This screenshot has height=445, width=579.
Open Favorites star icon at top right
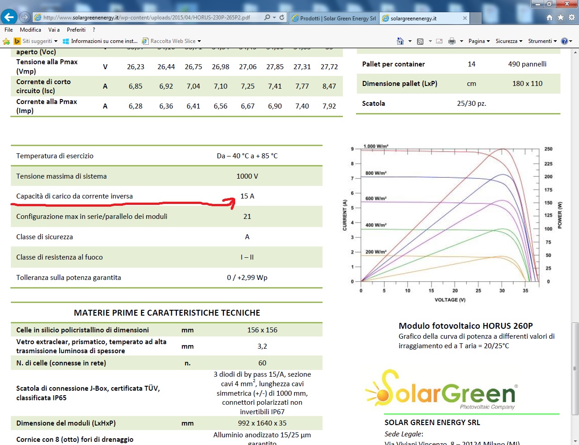pos(560,17)
